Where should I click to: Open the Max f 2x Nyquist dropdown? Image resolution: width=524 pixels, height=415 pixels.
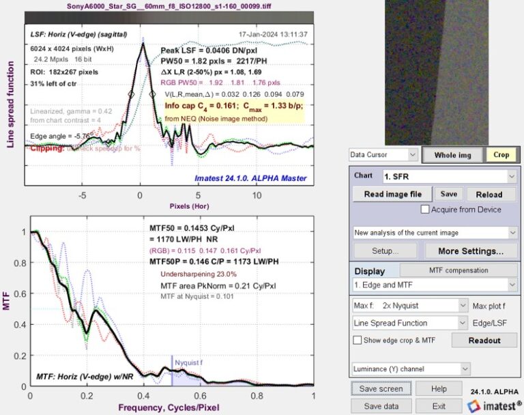click(x=410, y=305)
